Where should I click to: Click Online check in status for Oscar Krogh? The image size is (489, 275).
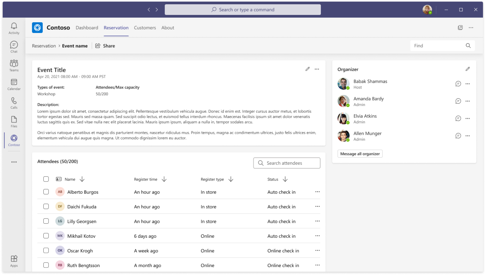(x=283, y=251)
